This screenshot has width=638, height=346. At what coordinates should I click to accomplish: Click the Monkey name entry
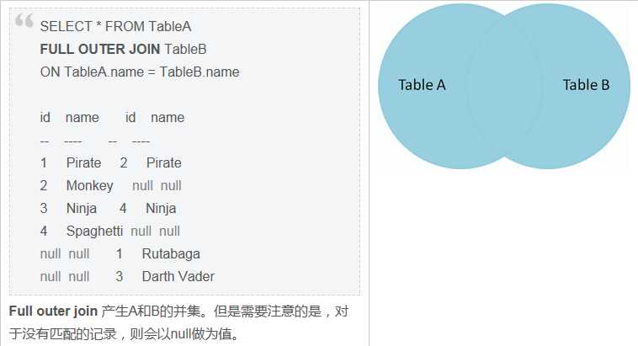[x=89, y=185]
